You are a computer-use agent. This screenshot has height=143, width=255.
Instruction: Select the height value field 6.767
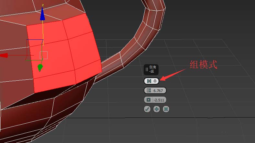tap(158, 91)
